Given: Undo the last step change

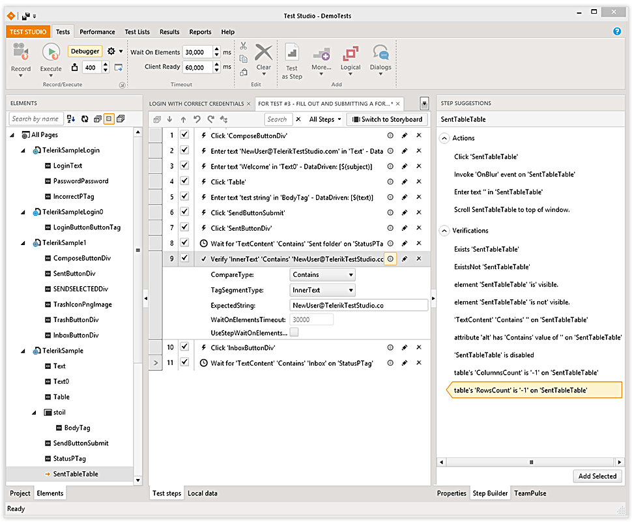Looking at the screenshot, I should 197,119.
